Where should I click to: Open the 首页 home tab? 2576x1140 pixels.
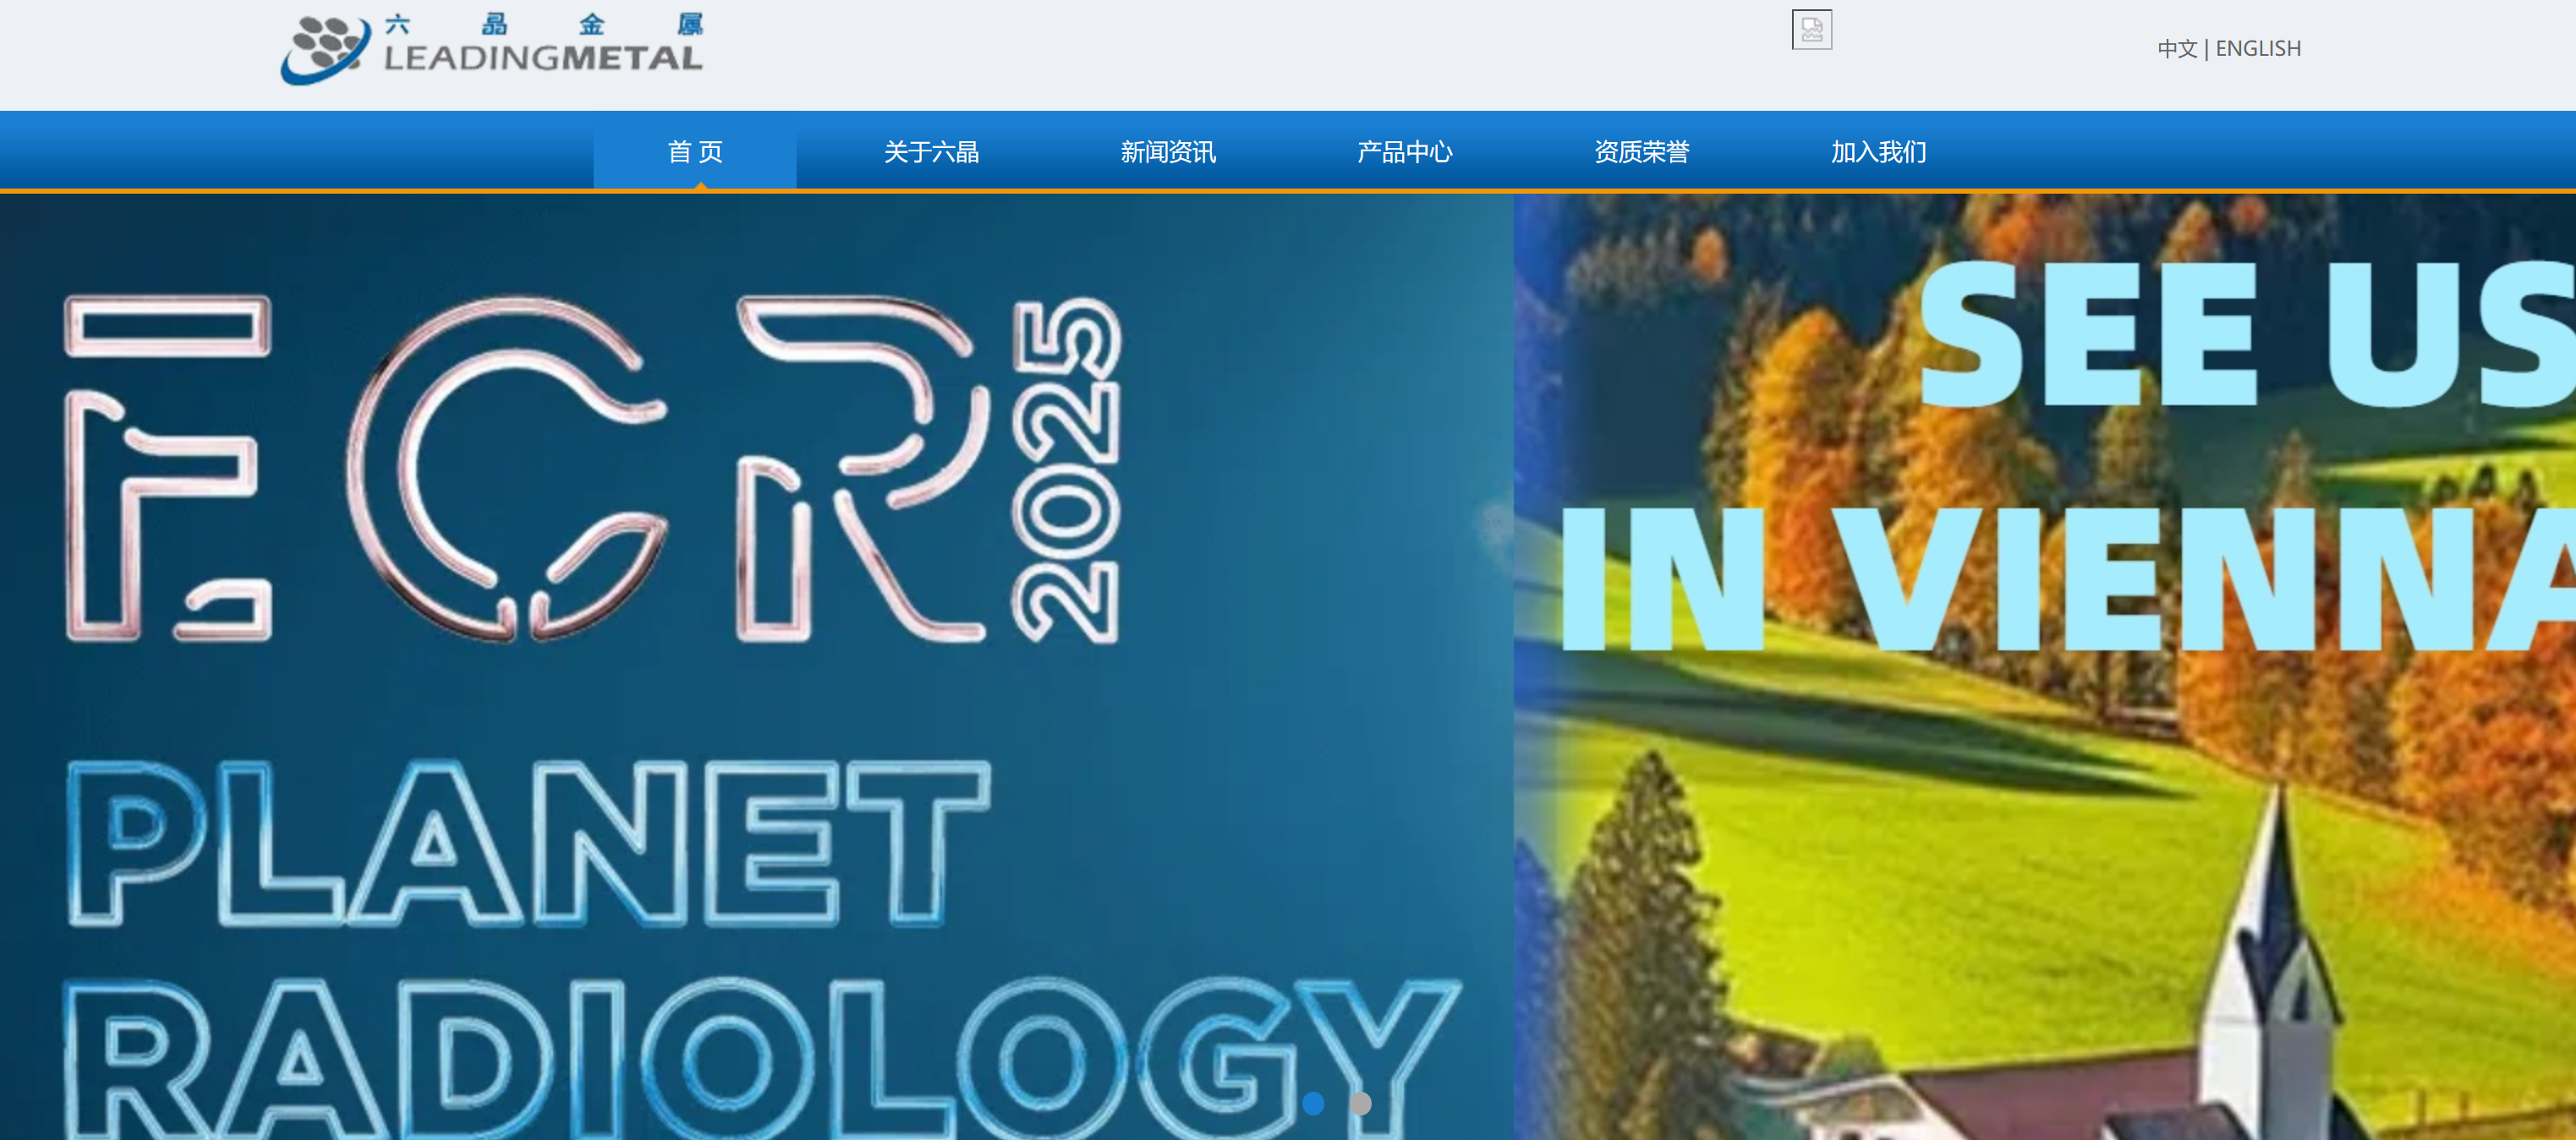695,152
